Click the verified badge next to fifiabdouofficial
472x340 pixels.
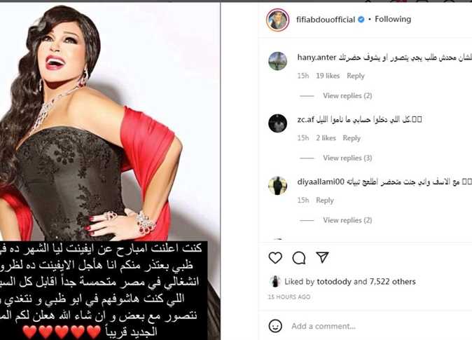click(x=361, y=20)
